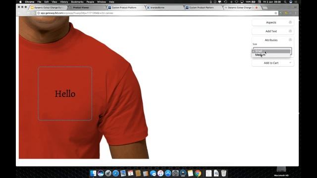The width and height of the screenshot is (317, 178).
Task: Open the Bookmarks menu
Action: tap(77, 2)
